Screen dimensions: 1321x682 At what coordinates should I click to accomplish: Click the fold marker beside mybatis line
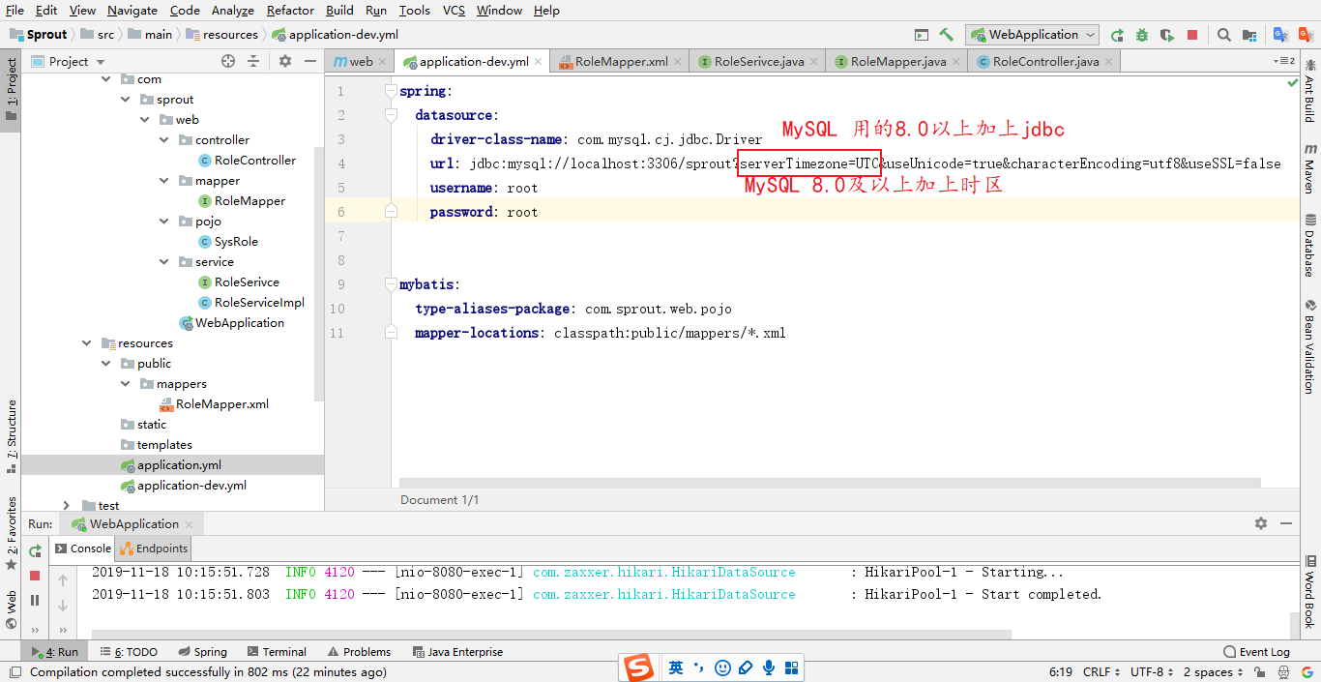click(391, 284)
